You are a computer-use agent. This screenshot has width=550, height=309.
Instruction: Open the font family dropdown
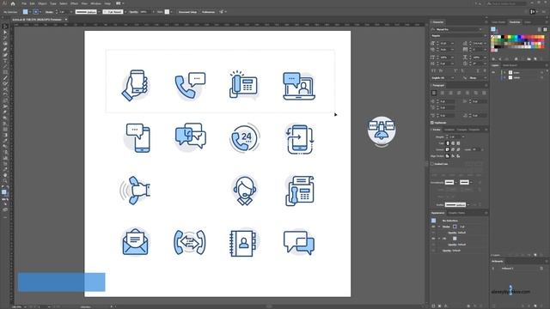pyautogui.click(x=480, y=29)
